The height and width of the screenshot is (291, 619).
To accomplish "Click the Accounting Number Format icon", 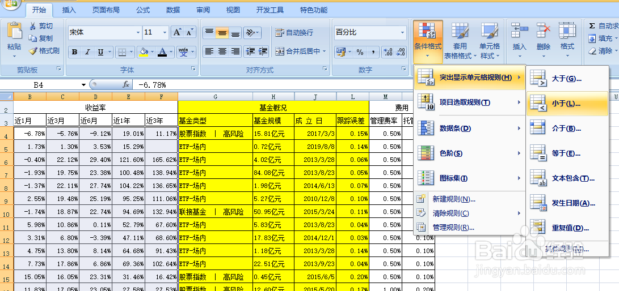I will pyautogui.click(x=340, y=52).
